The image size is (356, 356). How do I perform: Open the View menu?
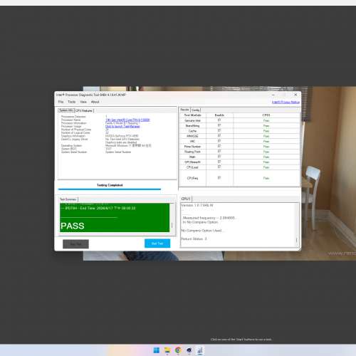point(83,102)
